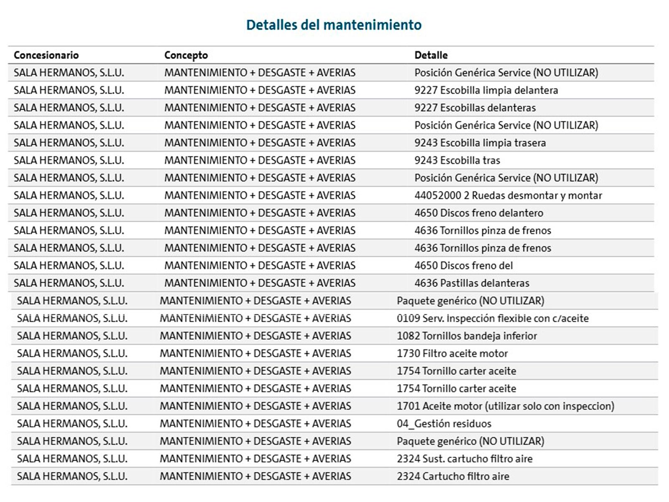
Task: Click SALA HERMANOS in the "44052000 2 Ruedas" row
Action: (69, 196)
